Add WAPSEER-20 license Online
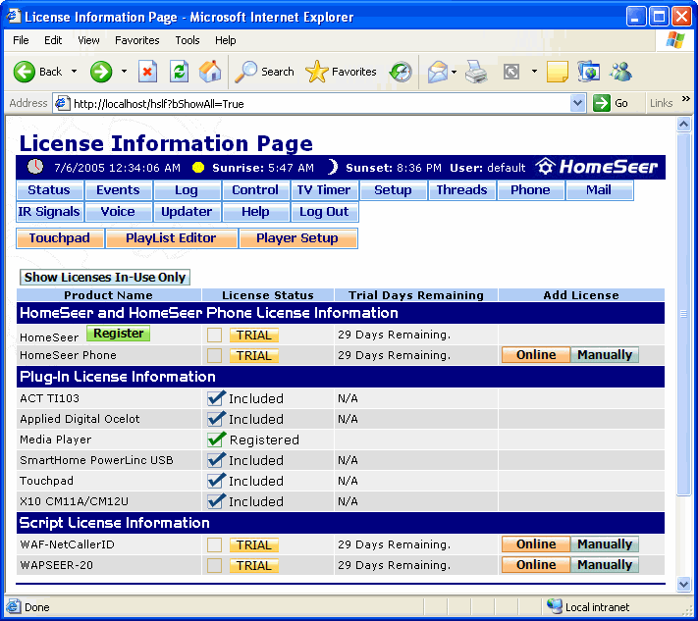This screenshot has width=698, height=621. 536,565
